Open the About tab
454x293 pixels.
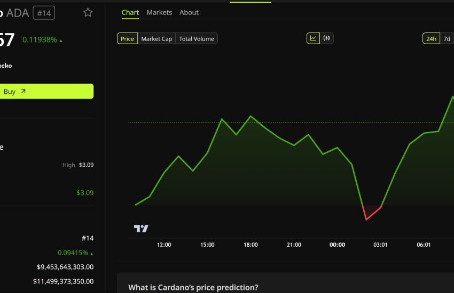click(x=189, y=12)
